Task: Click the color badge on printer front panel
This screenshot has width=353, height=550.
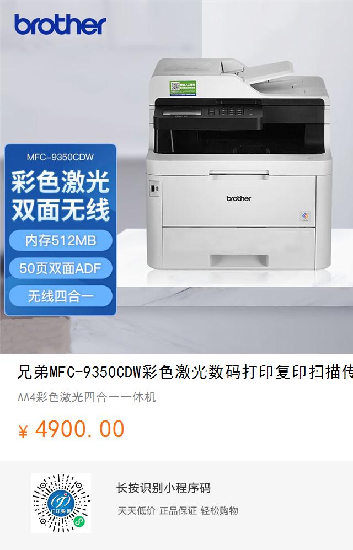Action: tap(305, 216)
